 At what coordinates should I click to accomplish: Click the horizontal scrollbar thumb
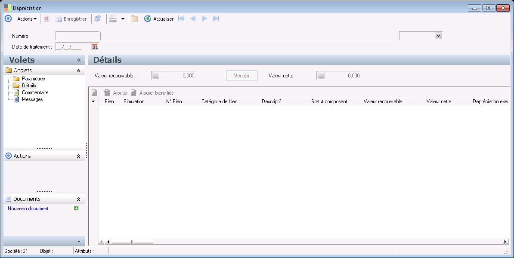point(133,242)
